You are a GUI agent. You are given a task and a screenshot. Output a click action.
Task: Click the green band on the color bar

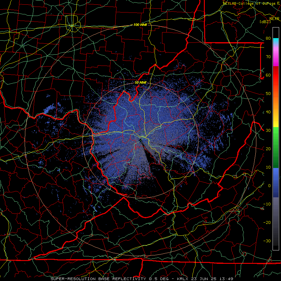pos(276,148)
